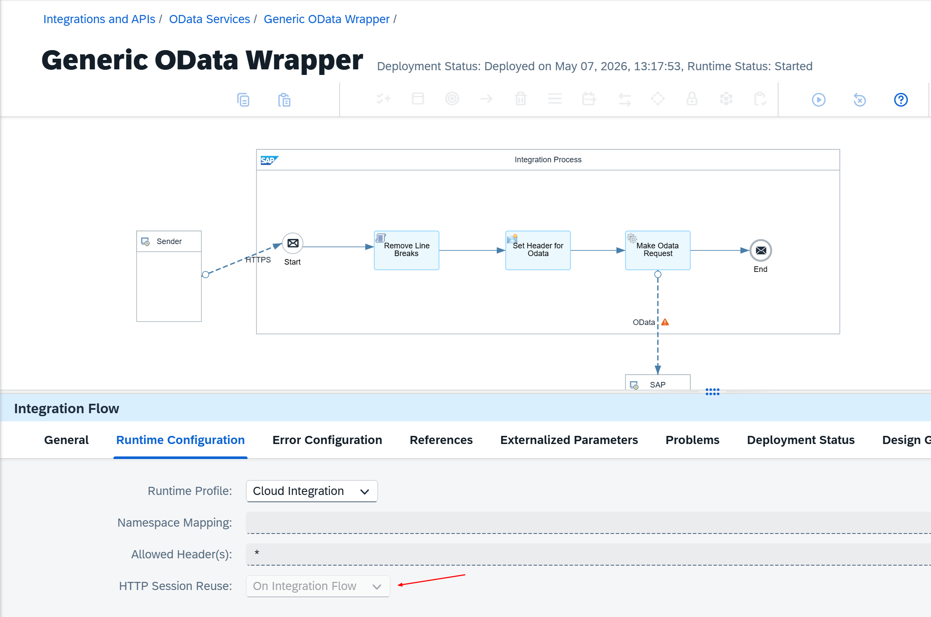Select the Remove Line Breaks step
The height and width of the screenshot is (617, 931).
click(406, 250)
